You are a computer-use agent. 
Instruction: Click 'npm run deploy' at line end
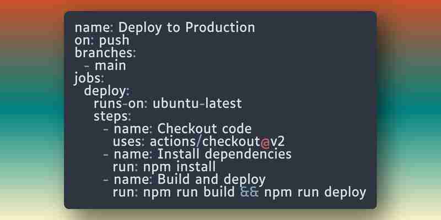pyautogui.click(x=315, y=193)
